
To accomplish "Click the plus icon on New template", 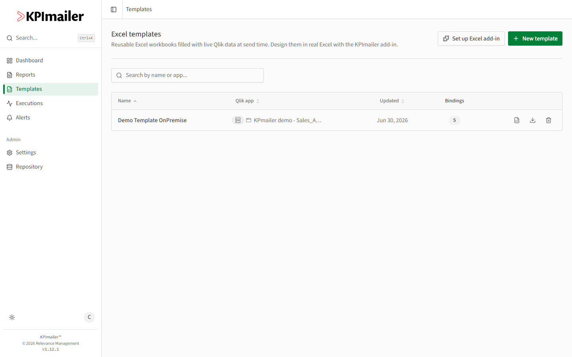I will 516,38.
